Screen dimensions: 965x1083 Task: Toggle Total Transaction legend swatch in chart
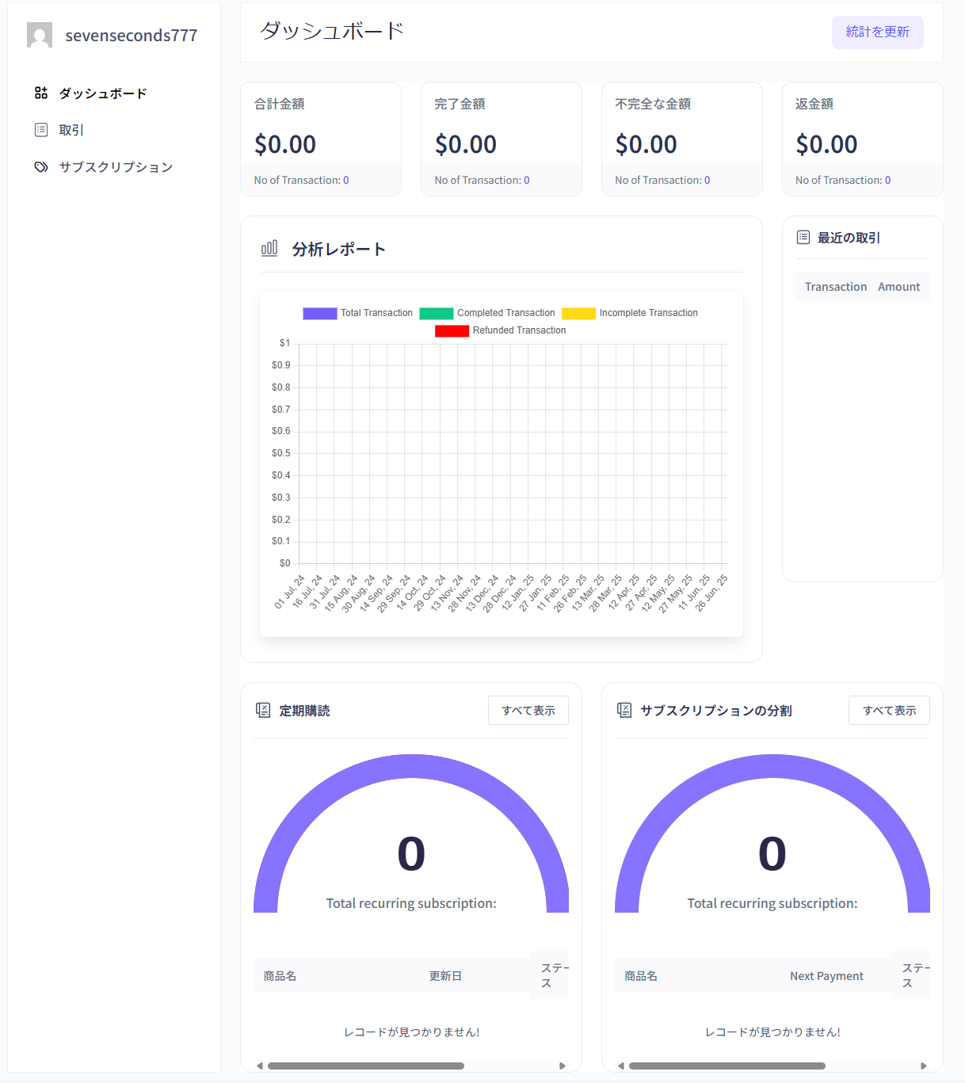(320, 314)
